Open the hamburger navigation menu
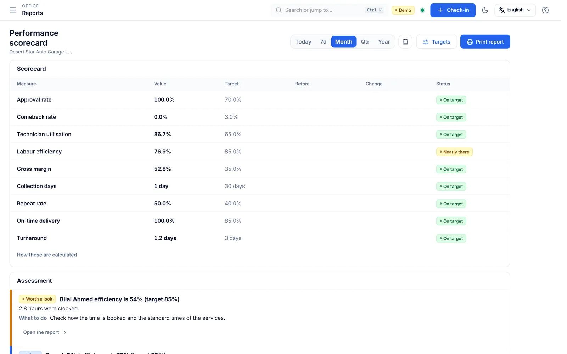The image size is (567, 354). point(13,10)
